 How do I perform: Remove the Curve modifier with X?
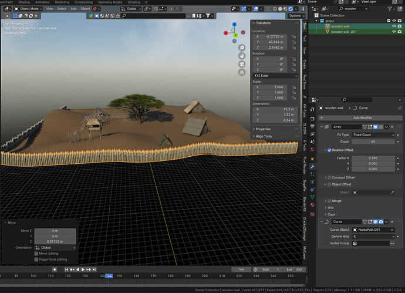(x=392, y=222)
